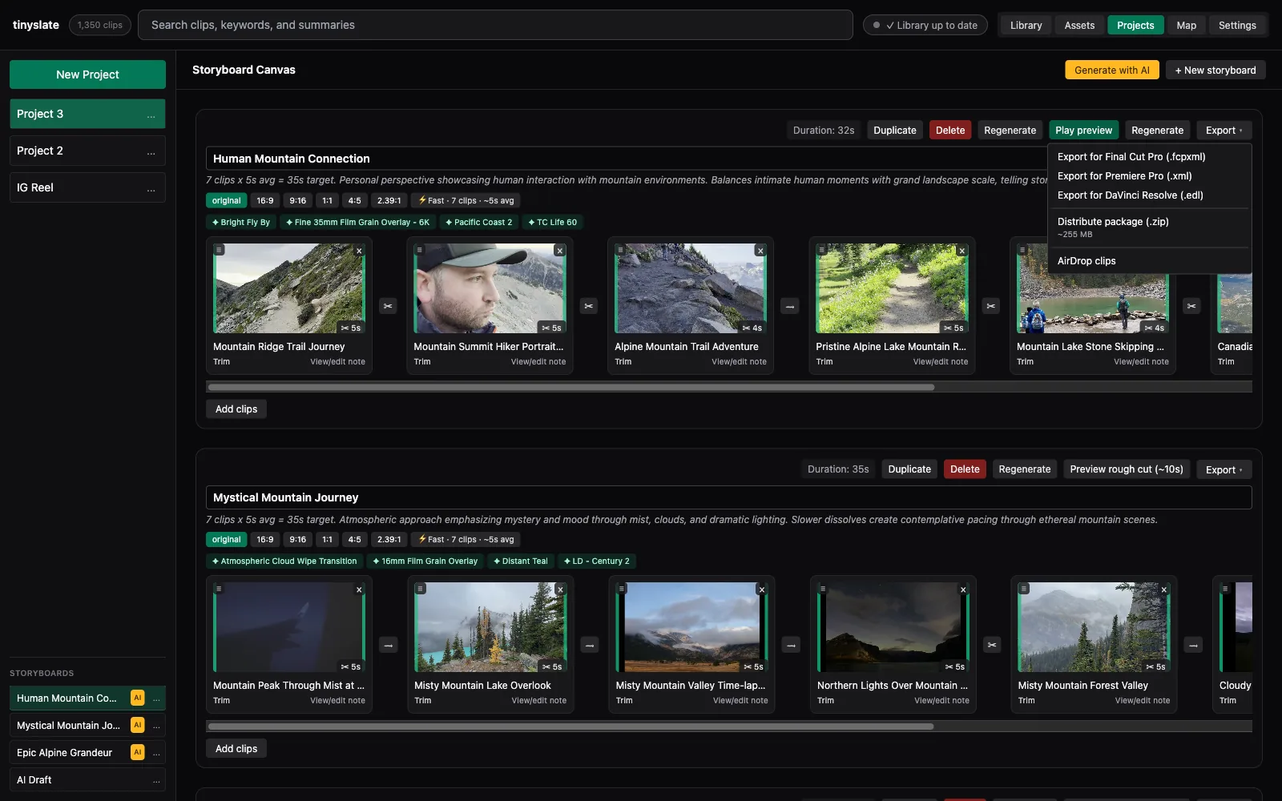Select original aspect ratio for Human Mountain Connection

[226, 200]
